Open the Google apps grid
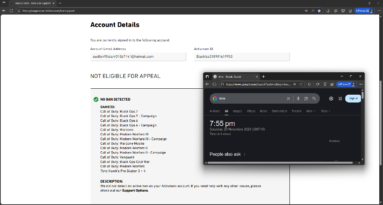Image resolution: width=383 pixels, height=205 pixels. click(340, 98)
